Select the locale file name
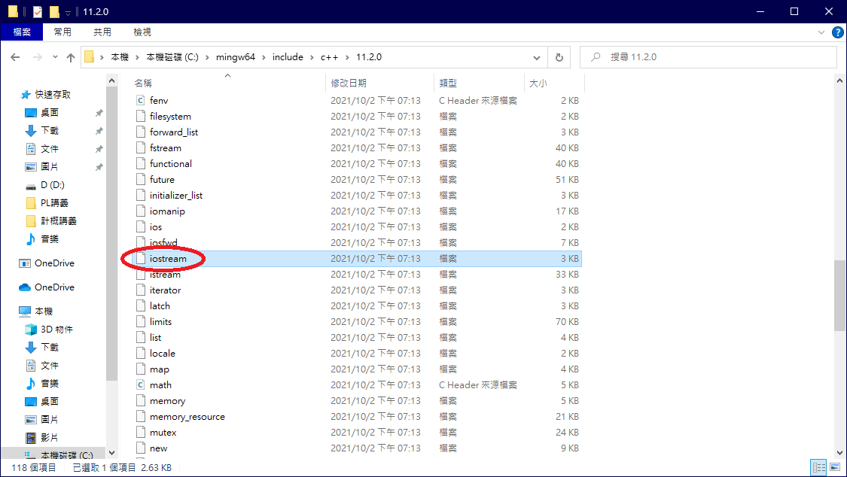 [163, 354]
